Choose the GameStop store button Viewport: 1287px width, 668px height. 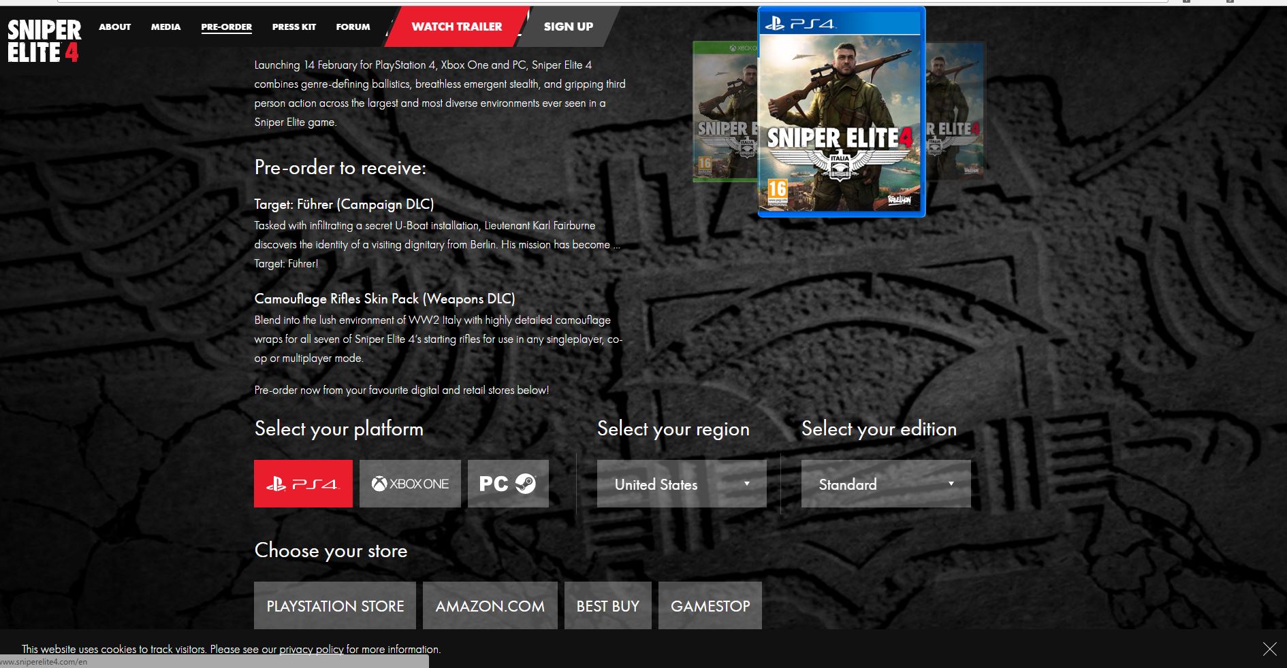710,605
